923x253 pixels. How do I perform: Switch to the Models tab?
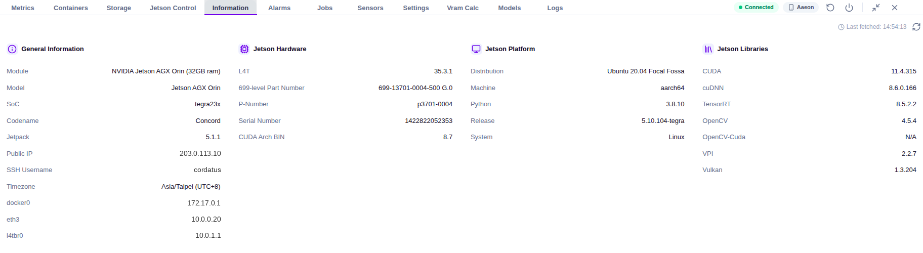point(510,8)
